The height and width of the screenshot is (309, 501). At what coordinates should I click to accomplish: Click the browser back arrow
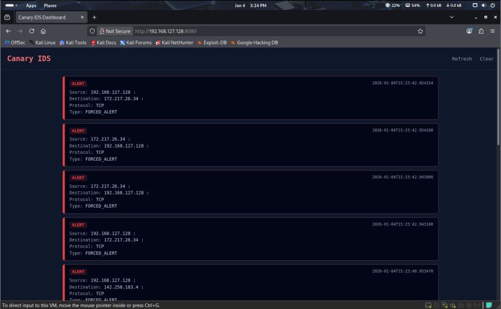(x=8, y=31)
